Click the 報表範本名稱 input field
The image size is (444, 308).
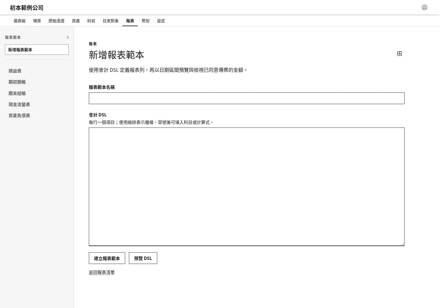coord(246,98)
